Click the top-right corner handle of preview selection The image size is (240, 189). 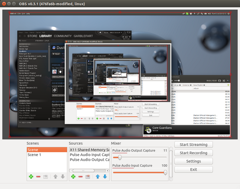coord(230,12)
